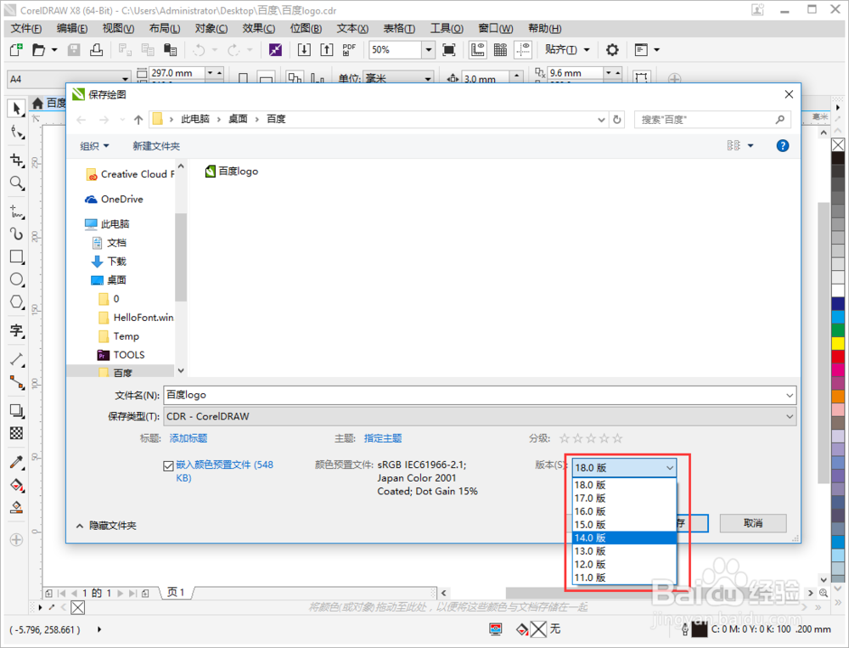Click the Up one level arrow
The image size is (849, 648).
coord(138,120)
